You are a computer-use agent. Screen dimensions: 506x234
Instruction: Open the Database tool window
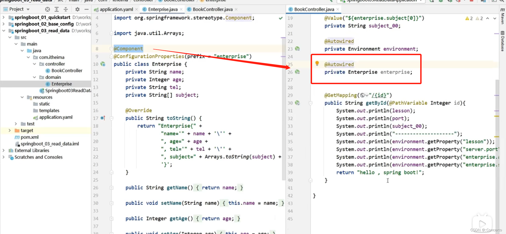click(503, 41)
